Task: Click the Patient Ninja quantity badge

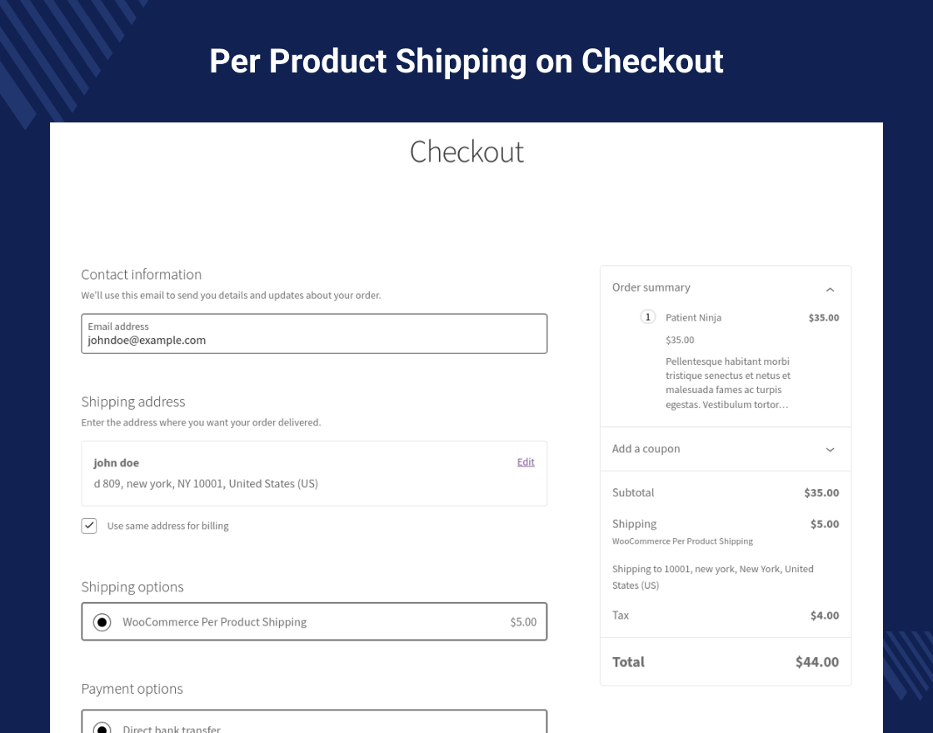Action: tap(647, 317)
